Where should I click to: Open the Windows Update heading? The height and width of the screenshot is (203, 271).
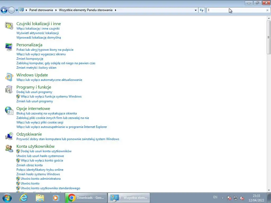[32, 75]
